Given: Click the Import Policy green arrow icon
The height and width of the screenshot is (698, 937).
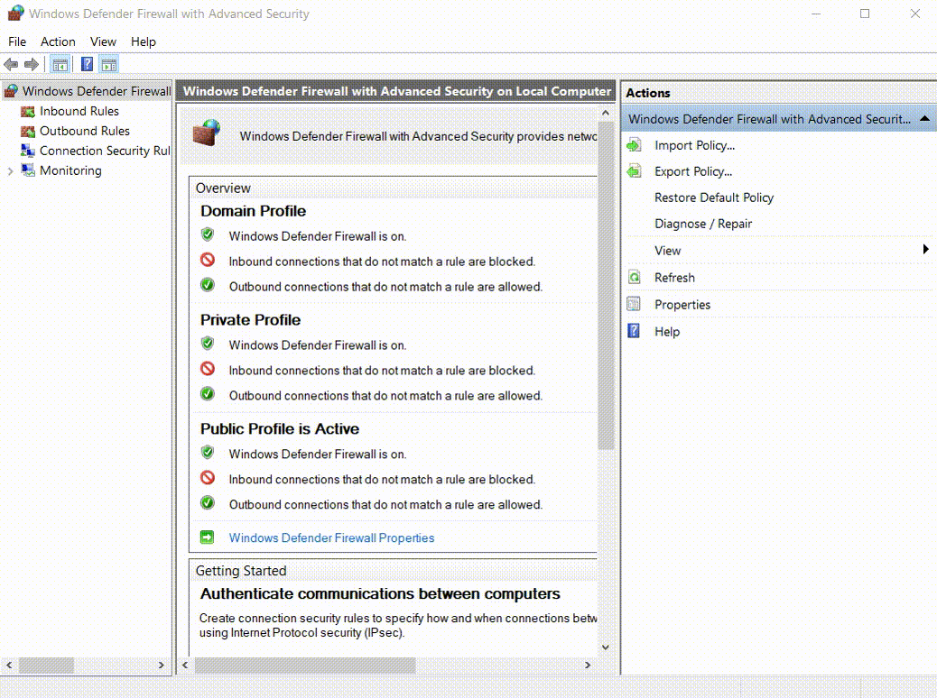Looking at the screenshot, I should pos(634,145).
